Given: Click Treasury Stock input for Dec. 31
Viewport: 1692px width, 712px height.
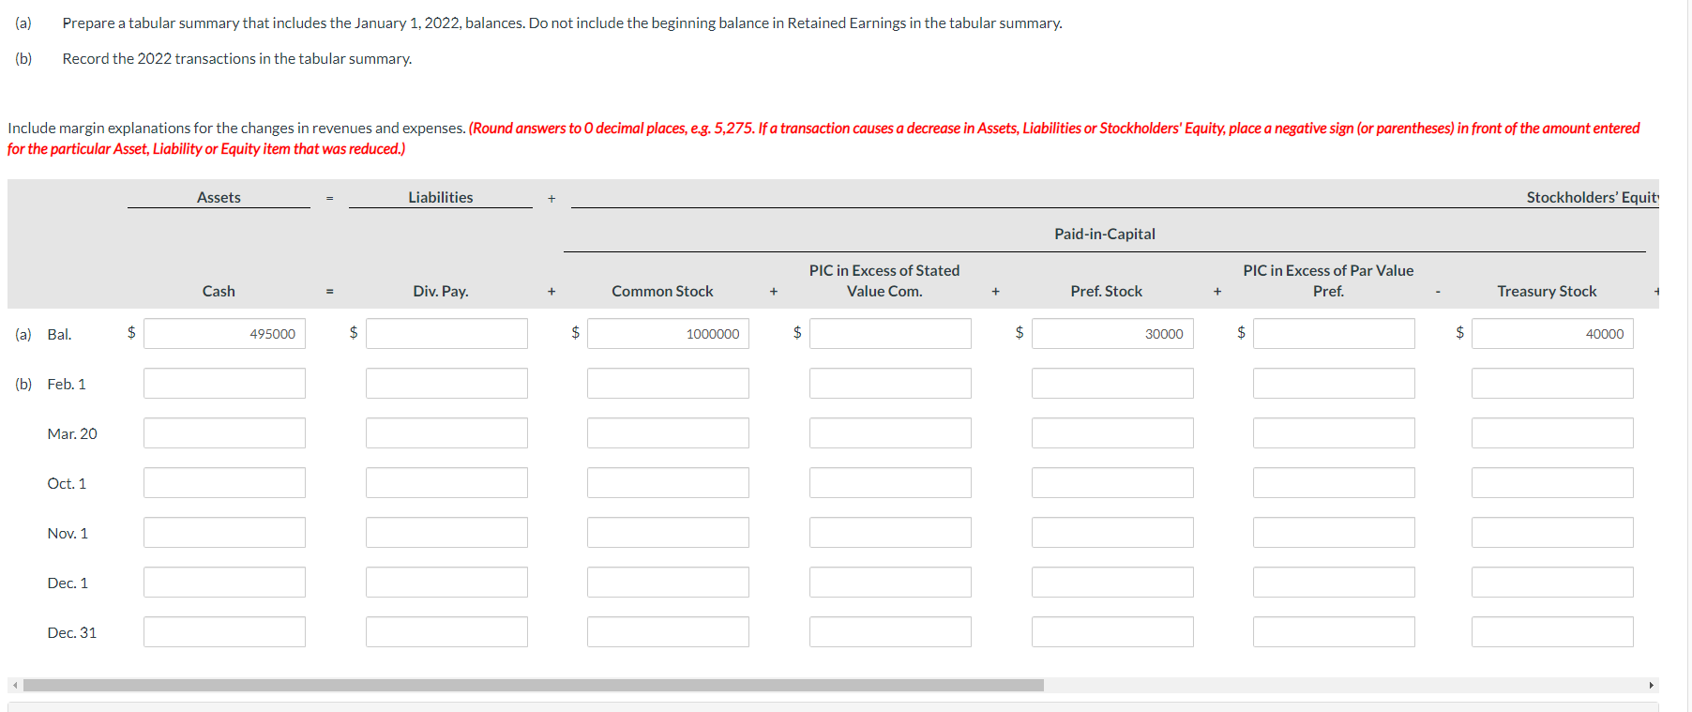Looking at the screenshot, I should coord(1552,631).
